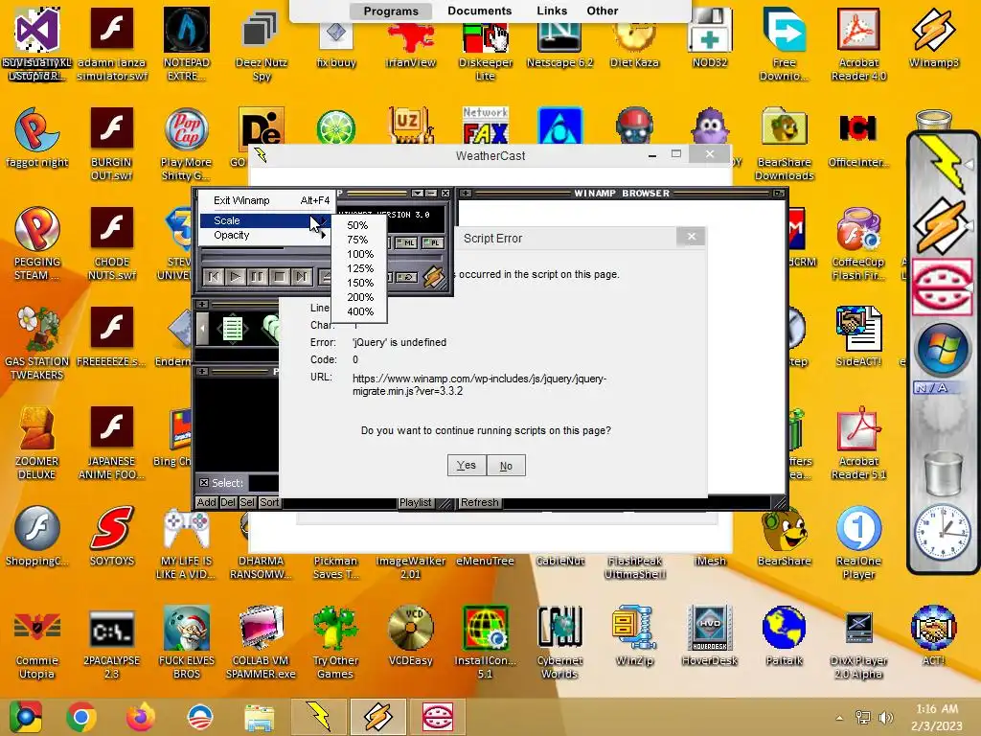Open BearShare Downloads folder icon

[x=784, y=144]
